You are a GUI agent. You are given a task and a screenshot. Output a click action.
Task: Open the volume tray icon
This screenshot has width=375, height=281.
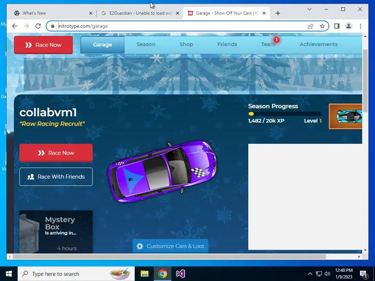(x=327, y=274)
